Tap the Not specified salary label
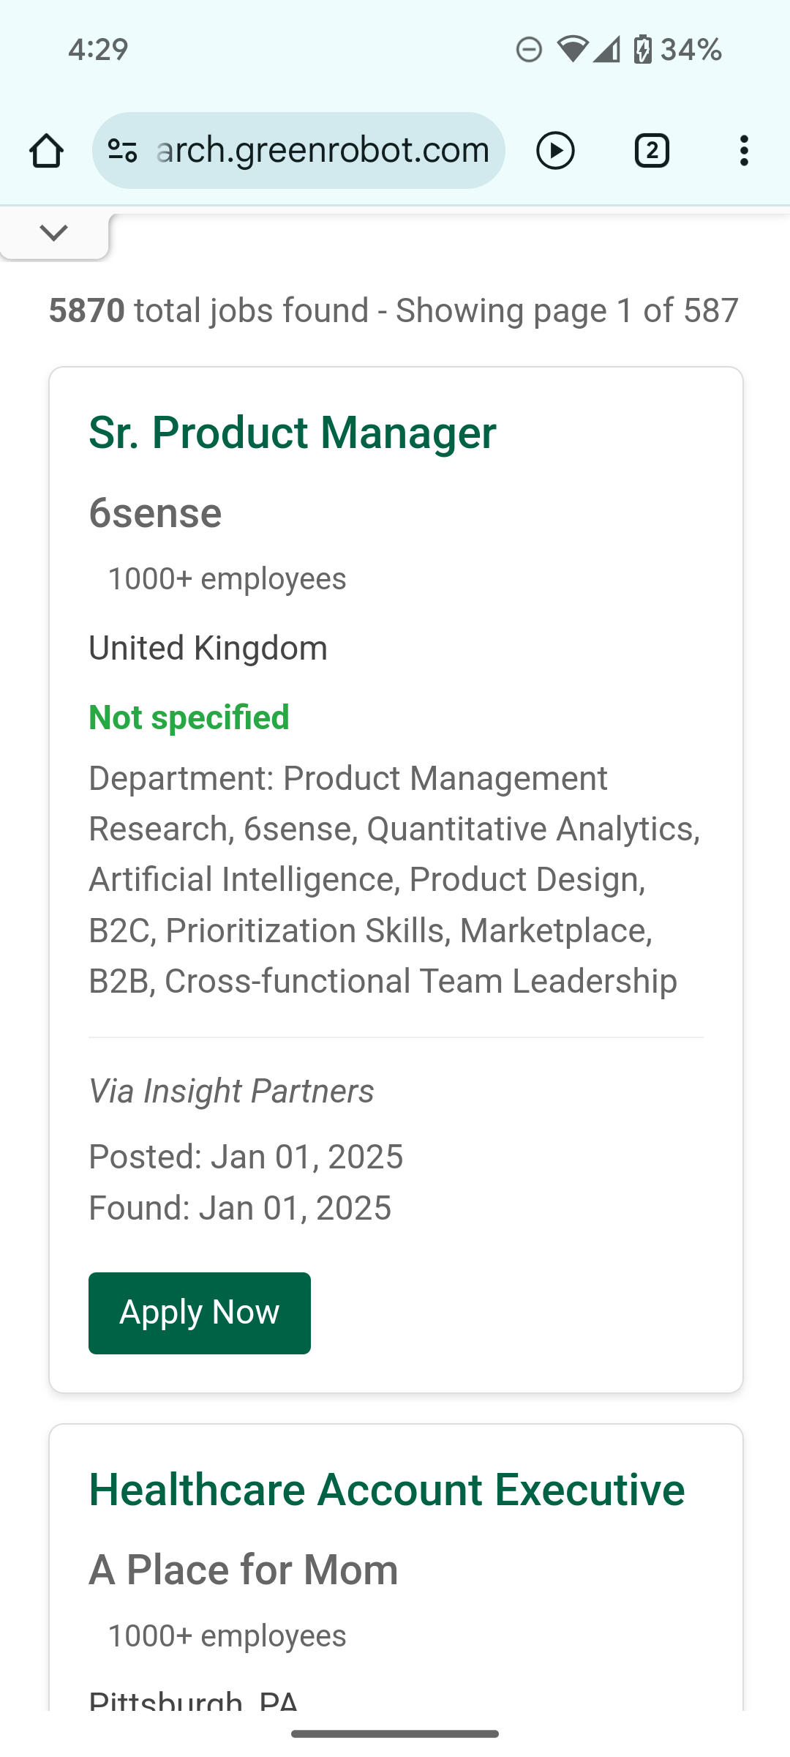790x1757 pixels. (x=189, y=717)
